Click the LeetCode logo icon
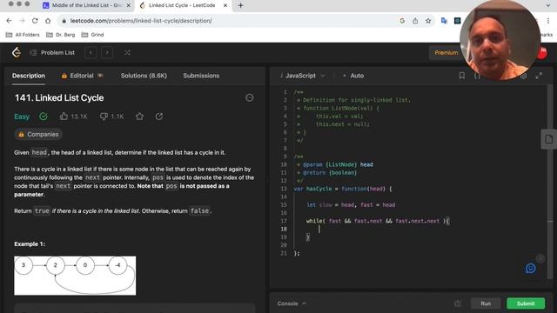The image size is (557, 313). click(17, 52)
